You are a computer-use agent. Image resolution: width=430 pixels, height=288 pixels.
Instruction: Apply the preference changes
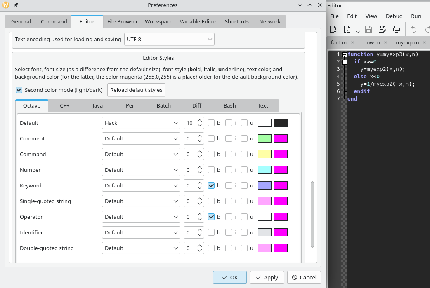(x=267, y=277)
